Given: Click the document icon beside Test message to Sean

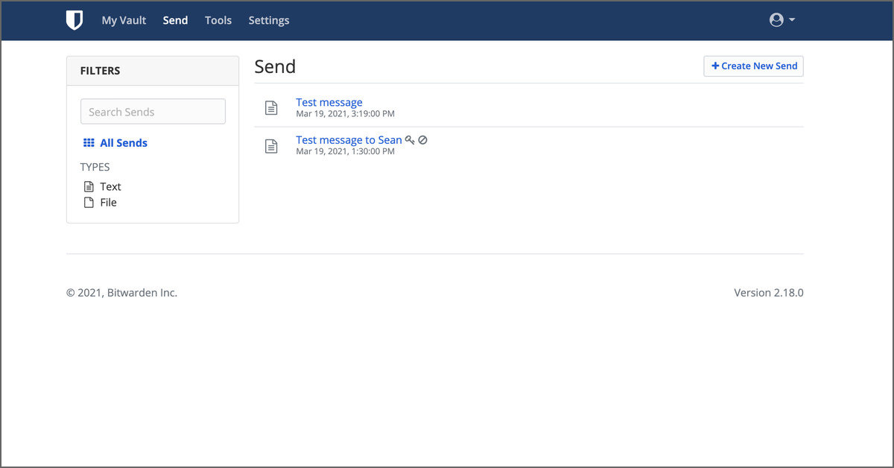Looking at the screenshot, I should 270,145.
